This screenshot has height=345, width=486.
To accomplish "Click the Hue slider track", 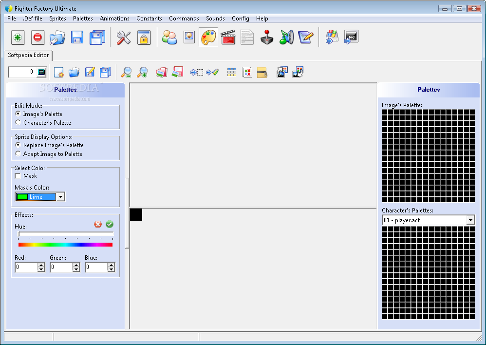I will click(66, 233).
